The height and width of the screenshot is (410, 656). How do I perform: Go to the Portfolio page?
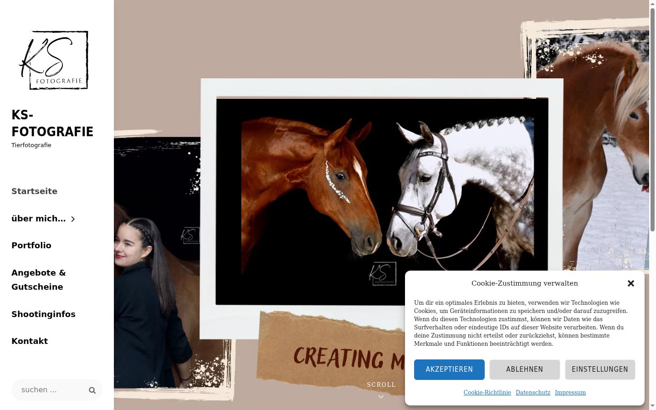(x=31, y=246)
